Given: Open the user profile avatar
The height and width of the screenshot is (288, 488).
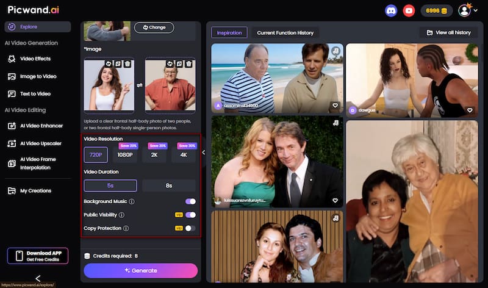Looking at the screenshot, I should [x=464, y=10].
